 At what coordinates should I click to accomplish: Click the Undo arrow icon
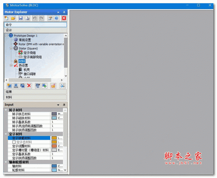pos(35,18)
